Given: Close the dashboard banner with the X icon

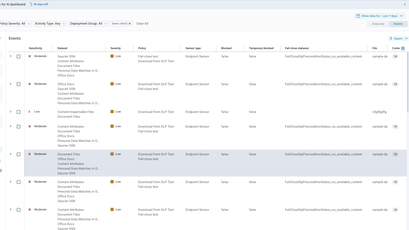Looking at the screenshot, I should pos(405,4).
